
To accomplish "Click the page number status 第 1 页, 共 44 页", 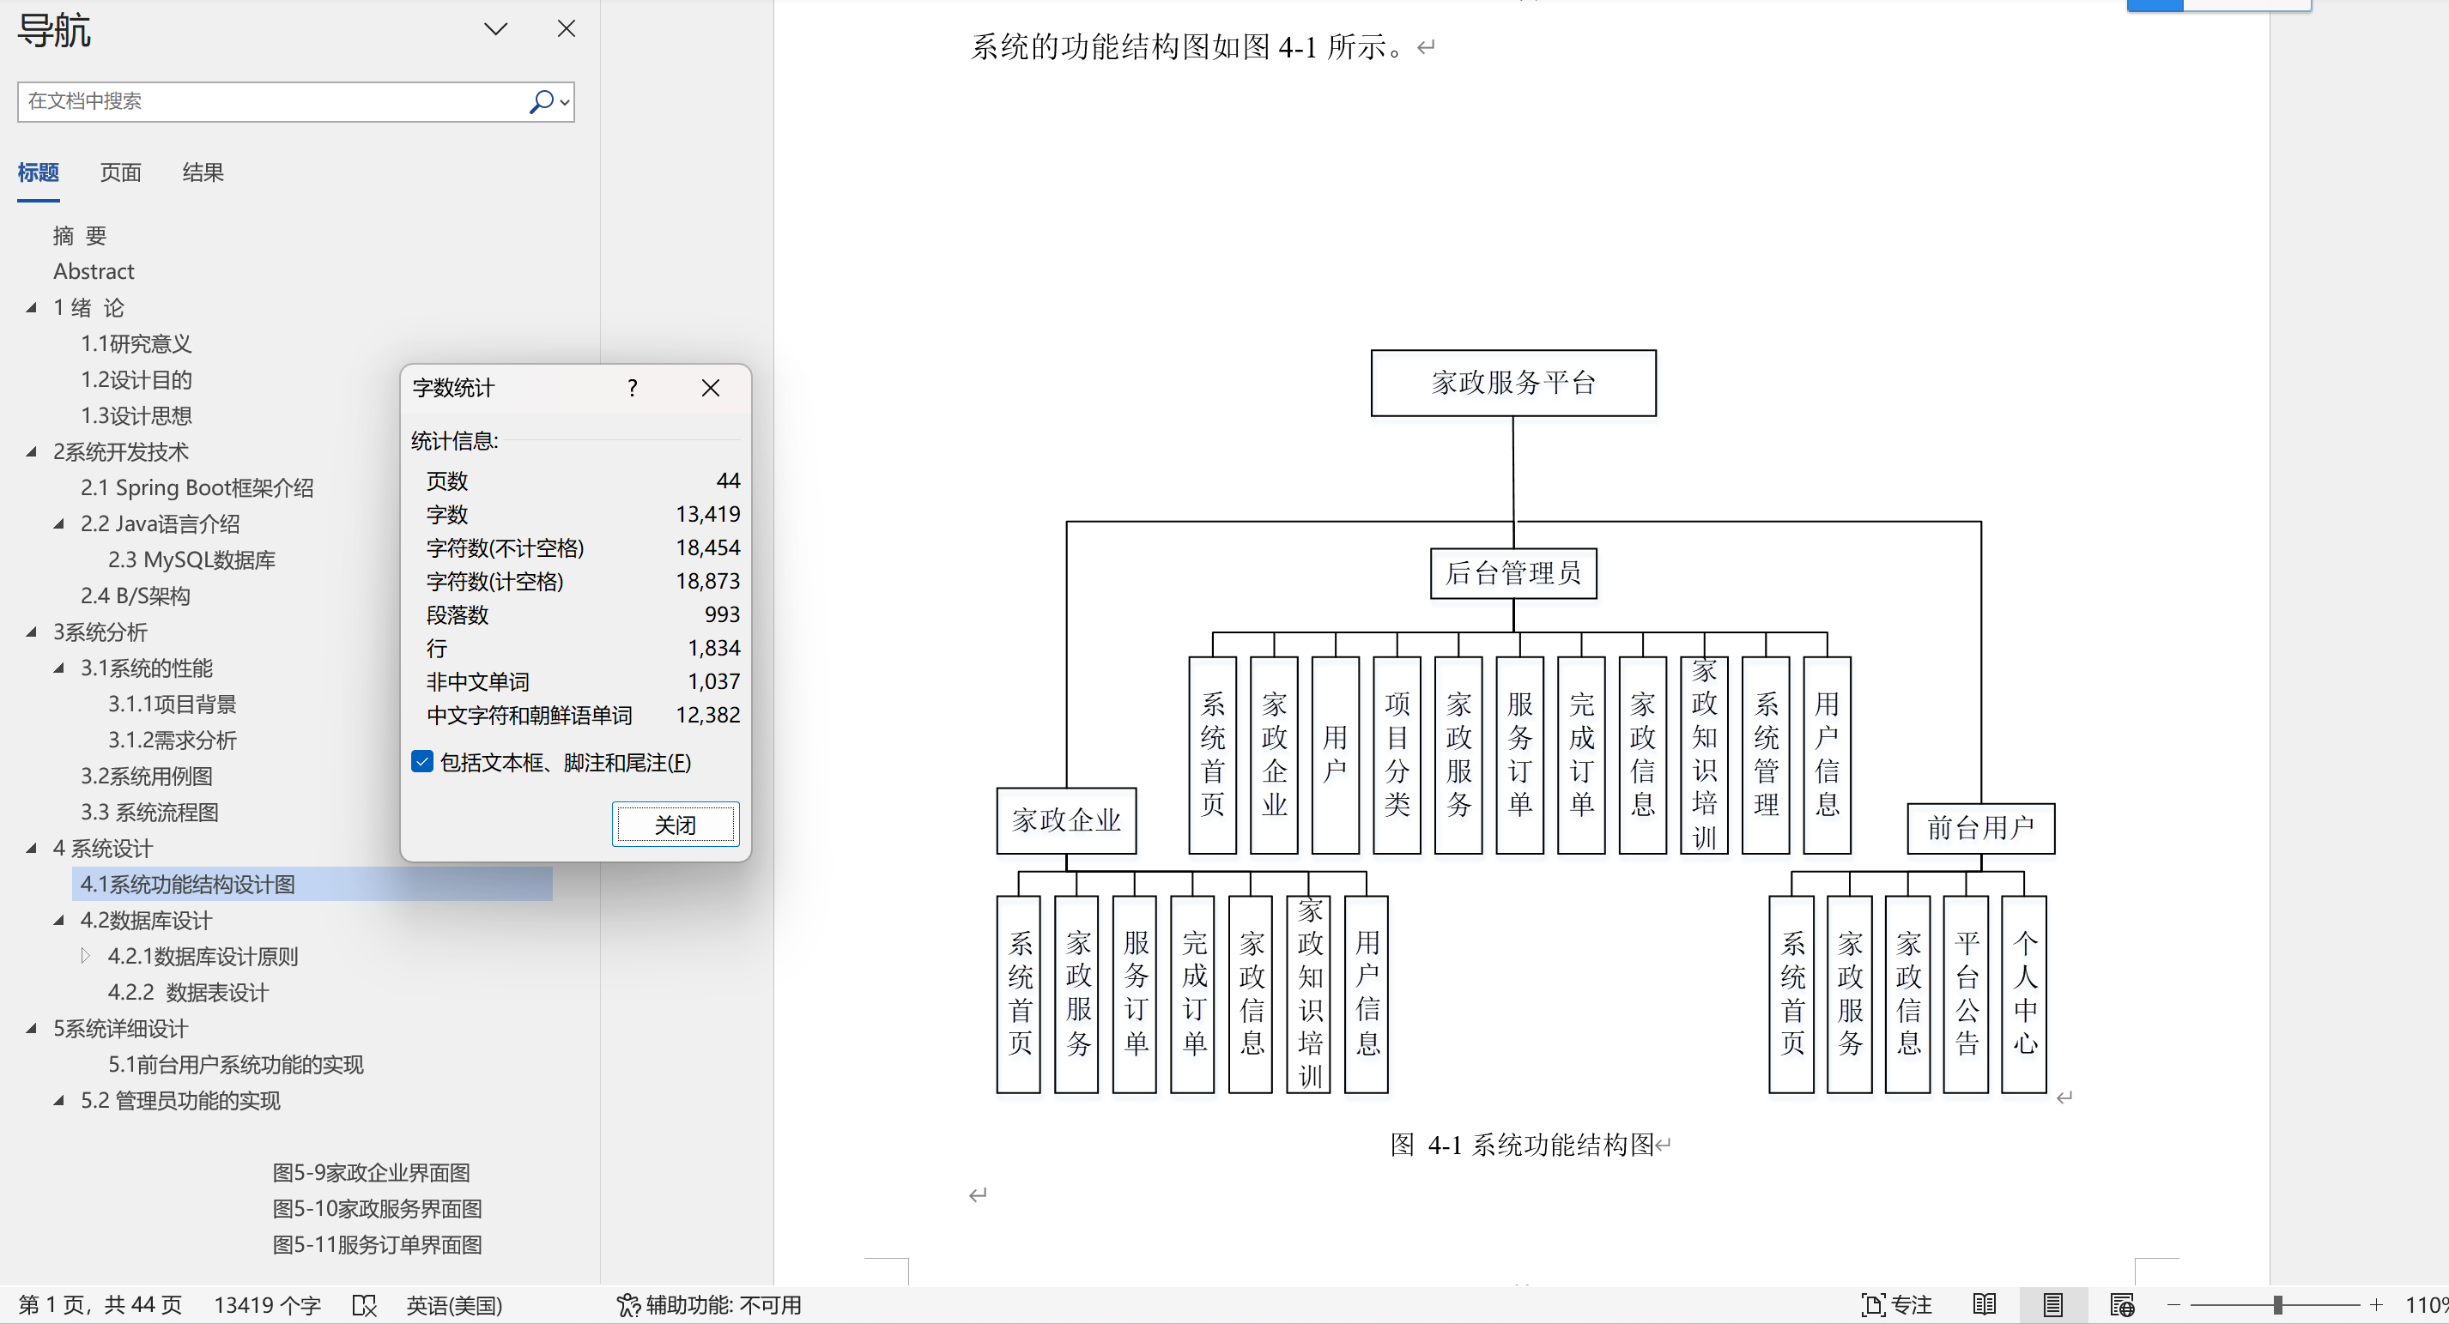I will coord(100,1305).
